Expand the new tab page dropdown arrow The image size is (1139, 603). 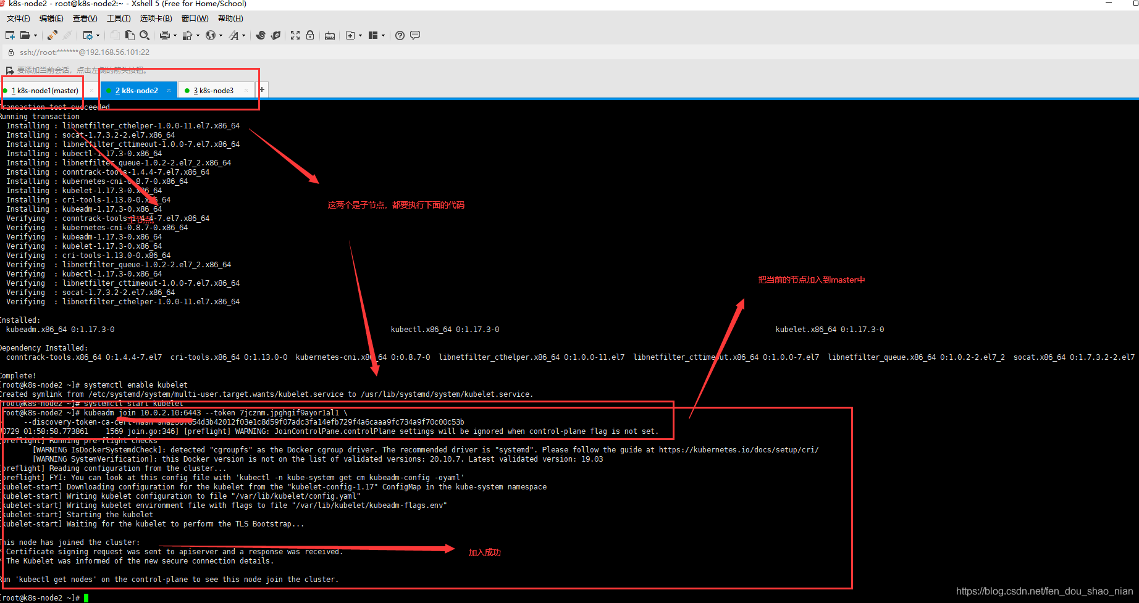point(360,35)
